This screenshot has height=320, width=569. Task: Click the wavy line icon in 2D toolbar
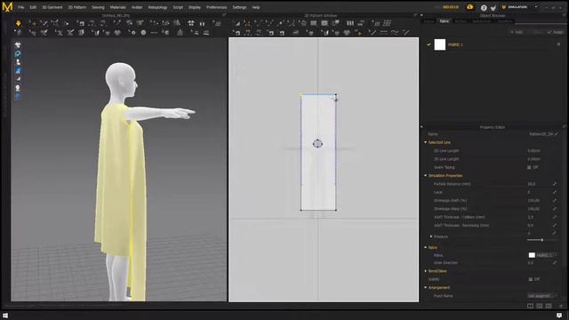tap(395, 33)
